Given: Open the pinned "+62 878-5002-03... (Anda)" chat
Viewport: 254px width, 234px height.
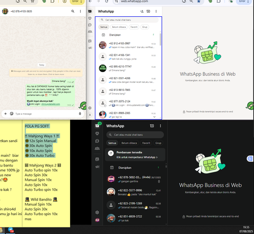Looking at the screenshot, I should click(x=135, y=179).
